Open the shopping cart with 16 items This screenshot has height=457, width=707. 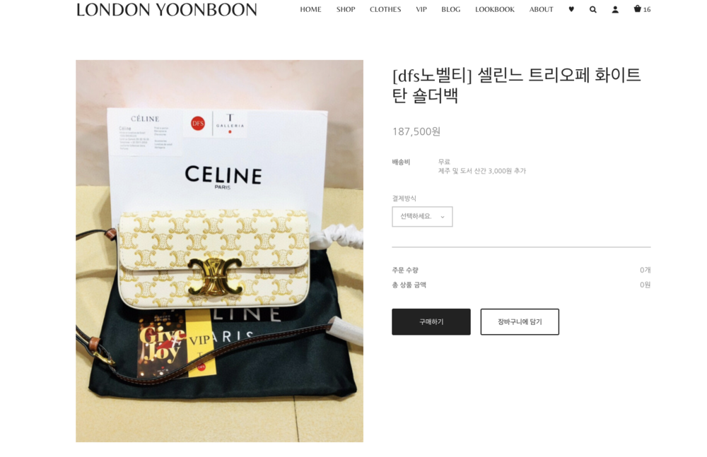click(x=642, y=9)
